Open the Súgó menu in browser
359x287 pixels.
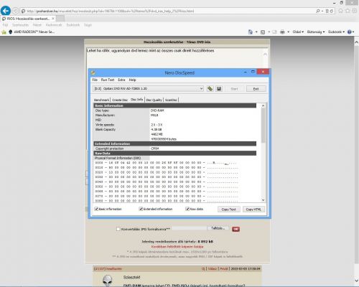pyautogui.click(x=88, y=25)
